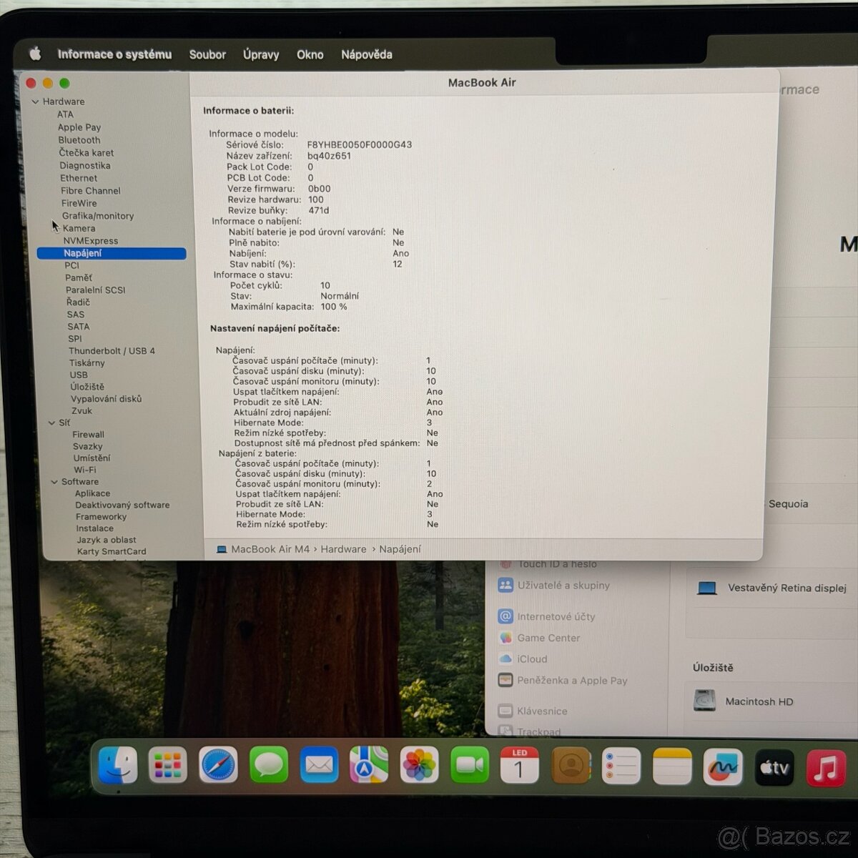Viewport: 858px width, 858px height.
Task: Select Wi-Fi under Síť
Action: [x=85, y=470]
